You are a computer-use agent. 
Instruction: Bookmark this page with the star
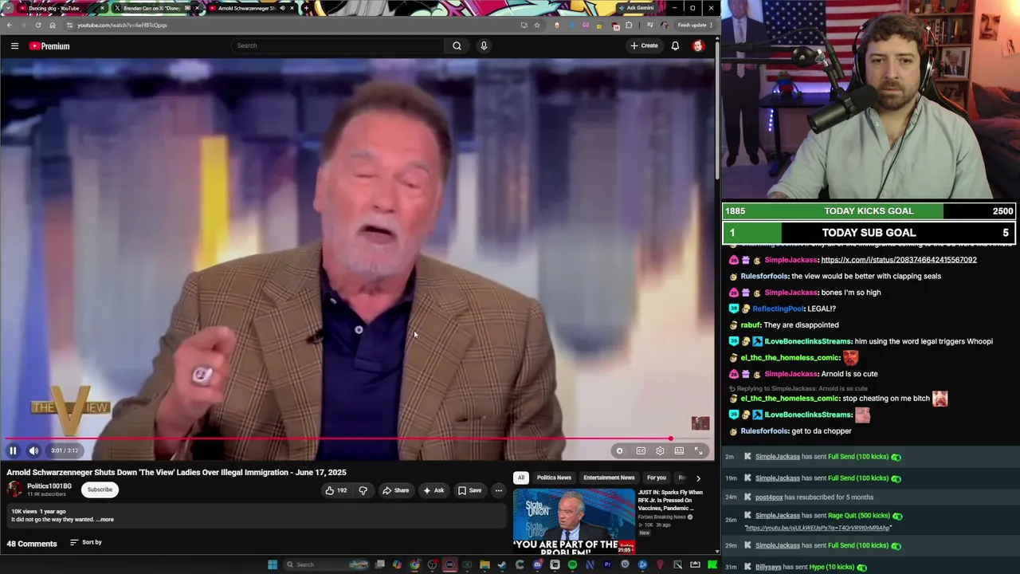(537, 25)
